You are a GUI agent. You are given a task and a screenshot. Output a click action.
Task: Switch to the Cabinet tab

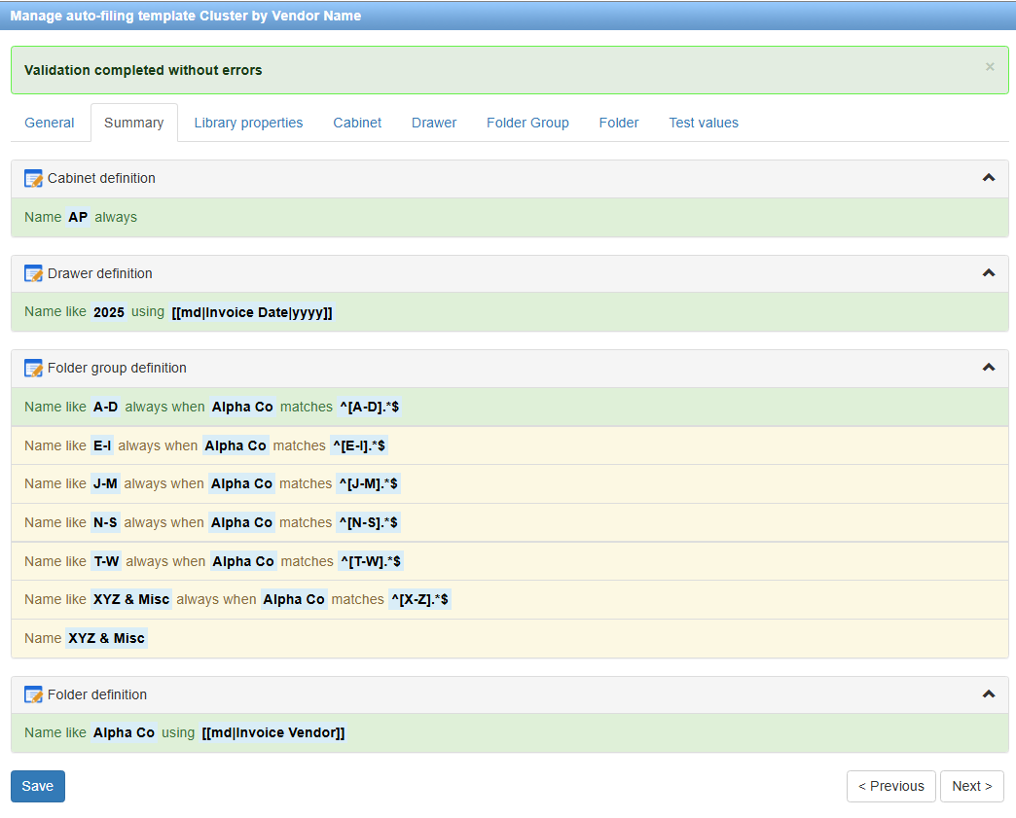(x=357, y=123)
